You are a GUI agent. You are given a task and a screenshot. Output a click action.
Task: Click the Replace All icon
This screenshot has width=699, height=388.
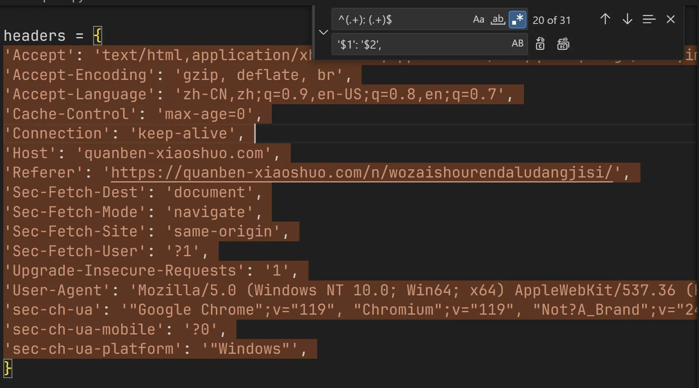[x=563, y=44]
